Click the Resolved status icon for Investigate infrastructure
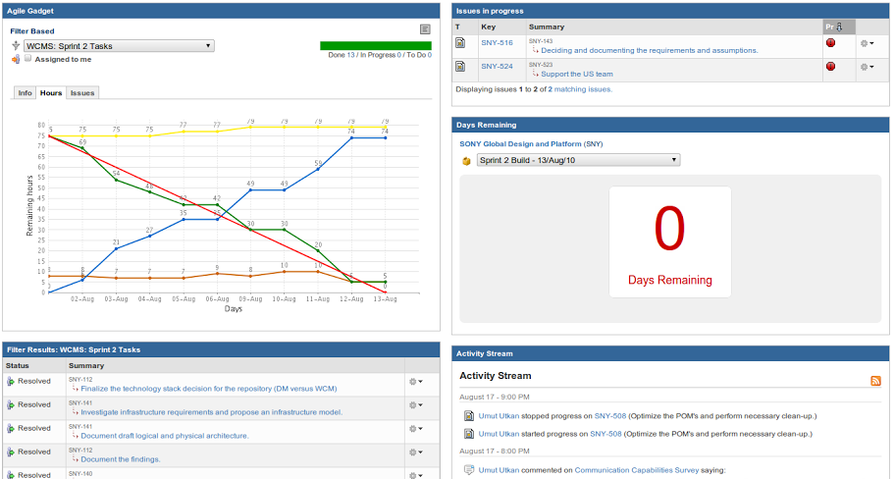 (x=11, y=404)
